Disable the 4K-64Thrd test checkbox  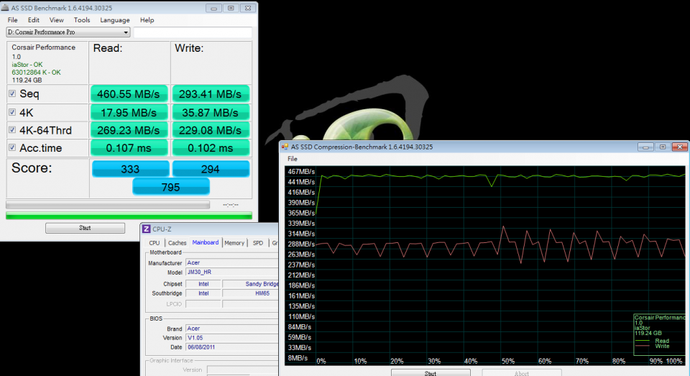point(12,130)
